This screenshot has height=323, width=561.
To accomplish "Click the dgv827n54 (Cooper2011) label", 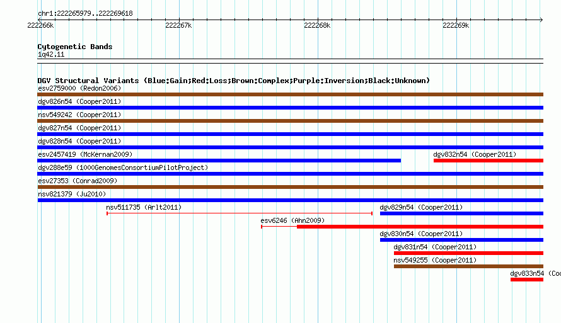I will point(79,128).
